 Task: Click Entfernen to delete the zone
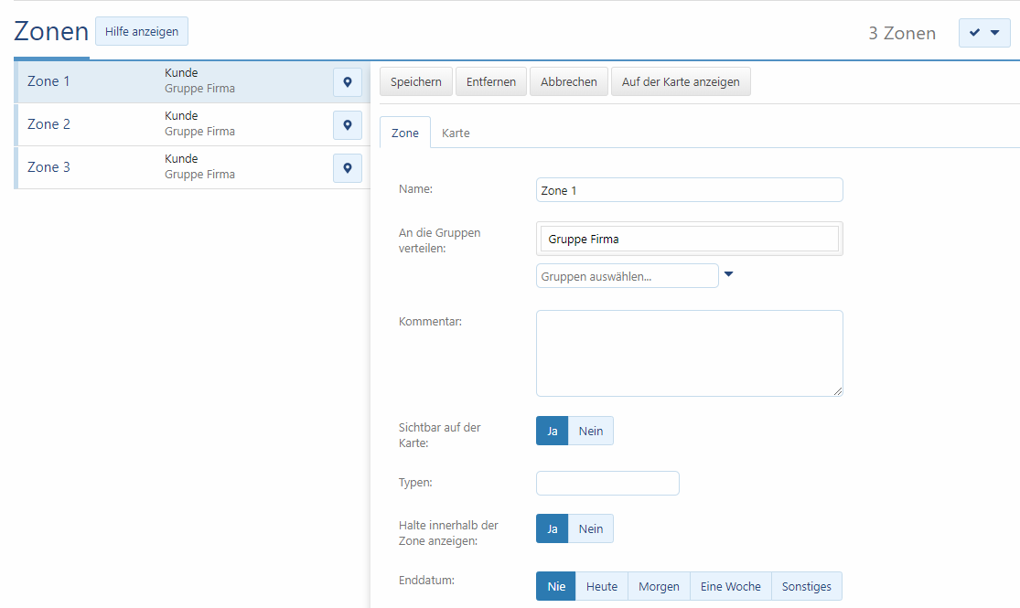pos(490,81)
